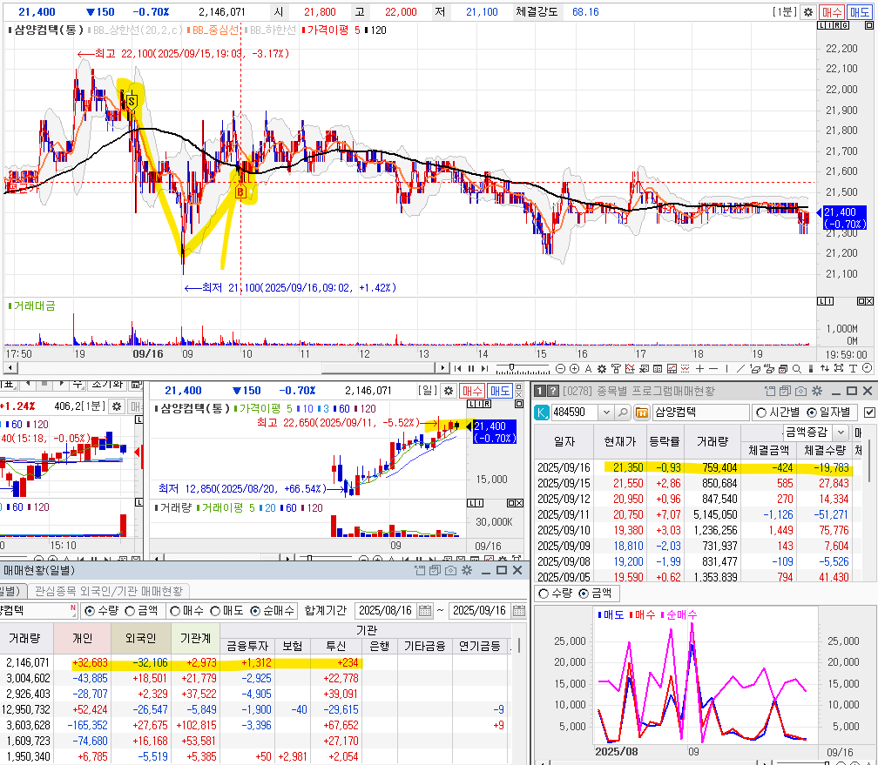Select the crosshair plus tool in chart toolbar

click(x=699, y=368)
